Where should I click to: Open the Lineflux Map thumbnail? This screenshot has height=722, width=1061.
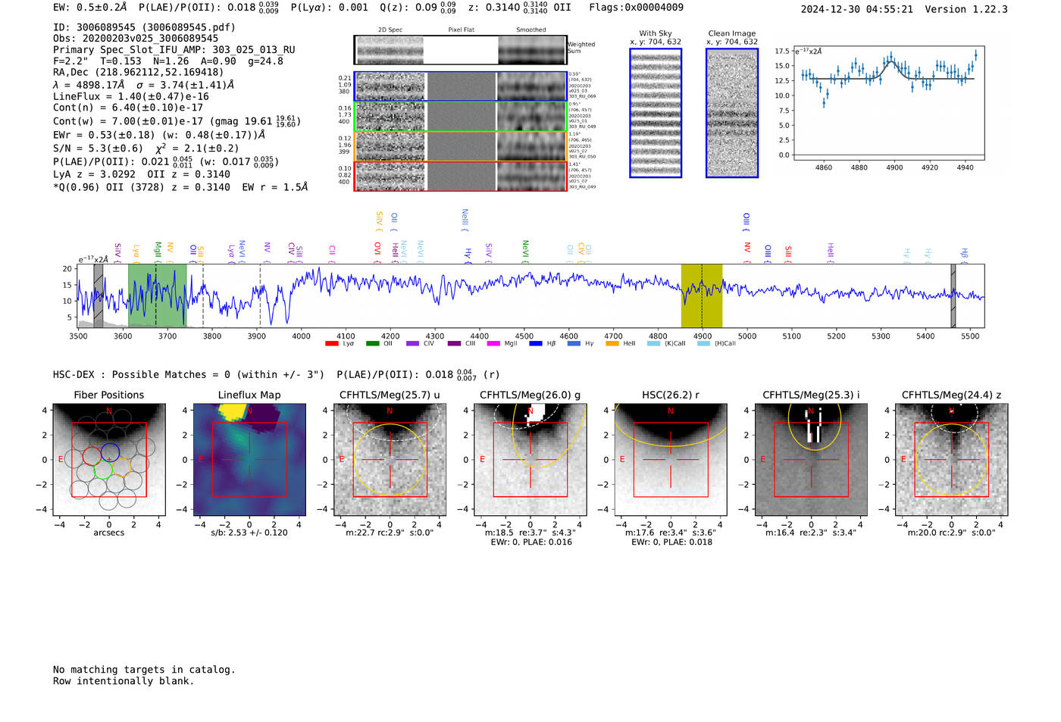tap(249, 460)
